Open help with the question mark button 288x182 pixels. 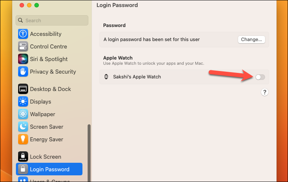pyautogui.click(x=264, y=92)
